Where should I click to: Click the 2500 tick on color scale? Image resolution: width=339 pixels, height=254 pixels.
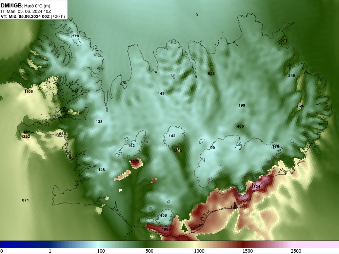(x=296, y=251)
